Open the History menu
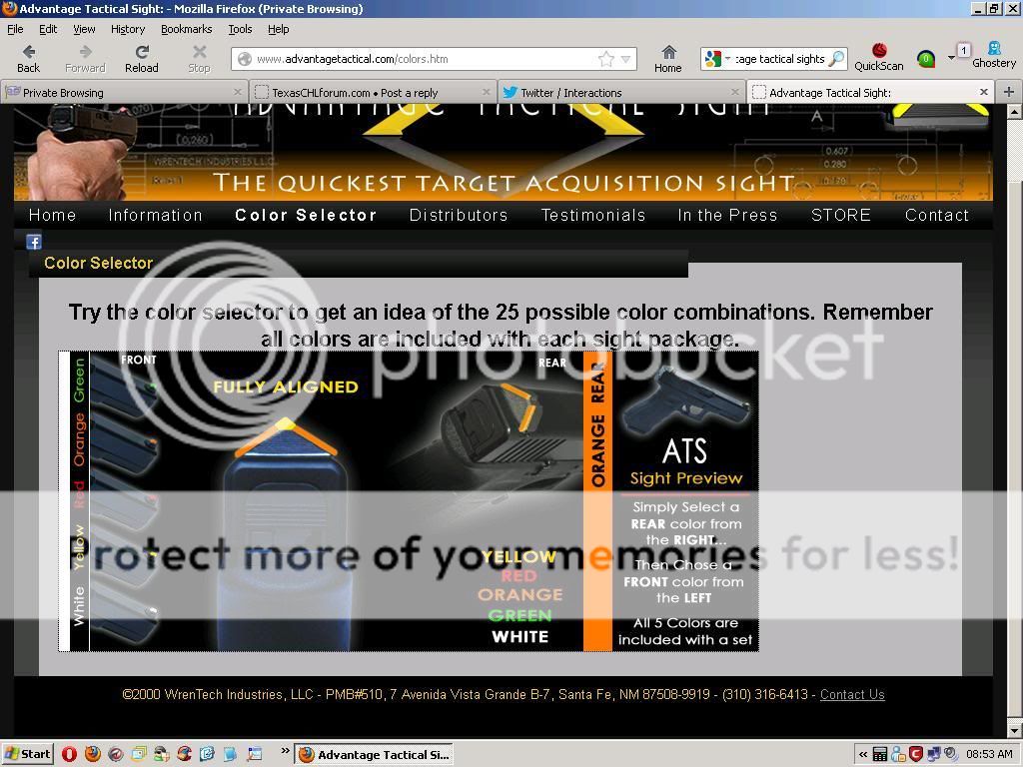The height and width of the screenshot is (767, 1023). pos(128,29)
